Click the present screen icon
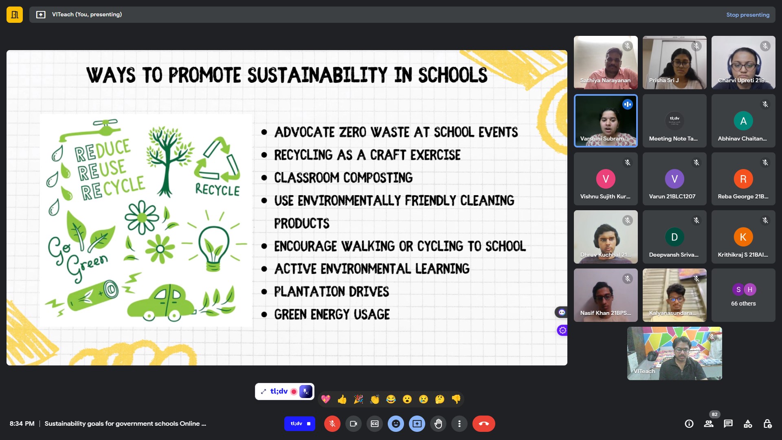Screen dimensions: 782x440 pos(417,424)
